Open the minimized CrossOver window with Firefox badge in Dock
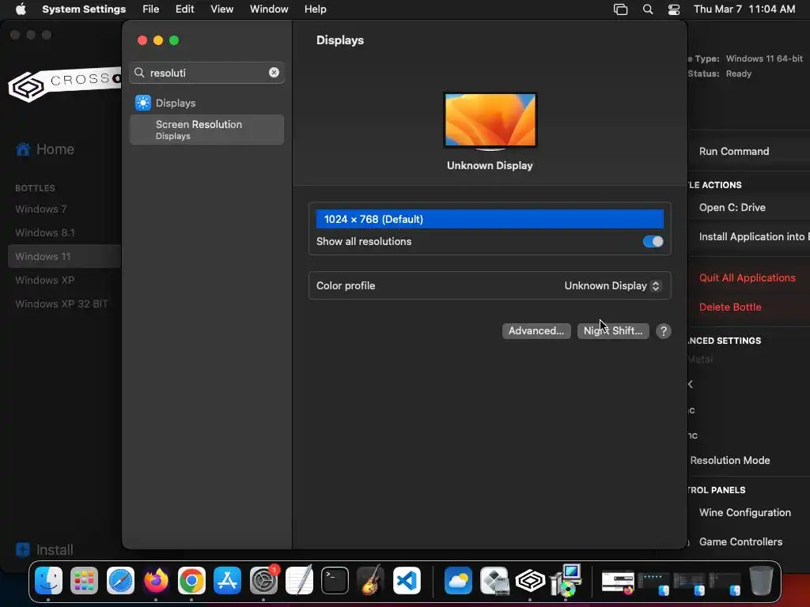 tap(618, 582)
